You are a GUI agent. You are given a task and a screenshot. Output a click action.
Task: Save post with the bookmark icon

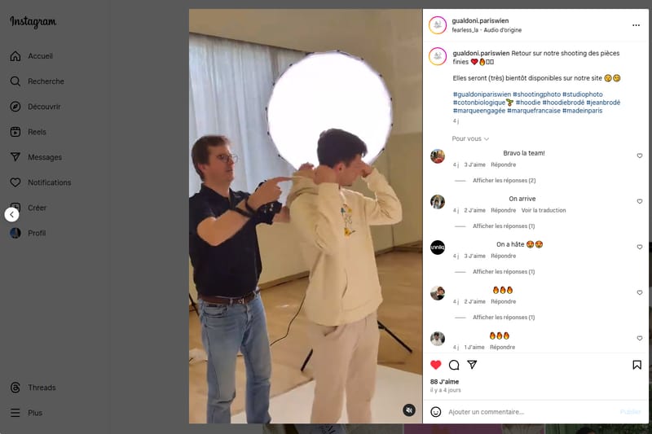point(637,365)
